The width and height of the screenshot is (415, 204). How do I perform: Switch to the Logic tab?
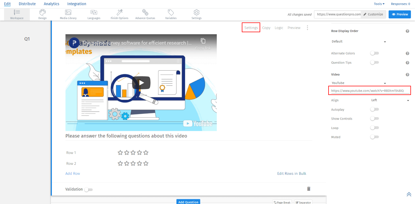point(279,28)
